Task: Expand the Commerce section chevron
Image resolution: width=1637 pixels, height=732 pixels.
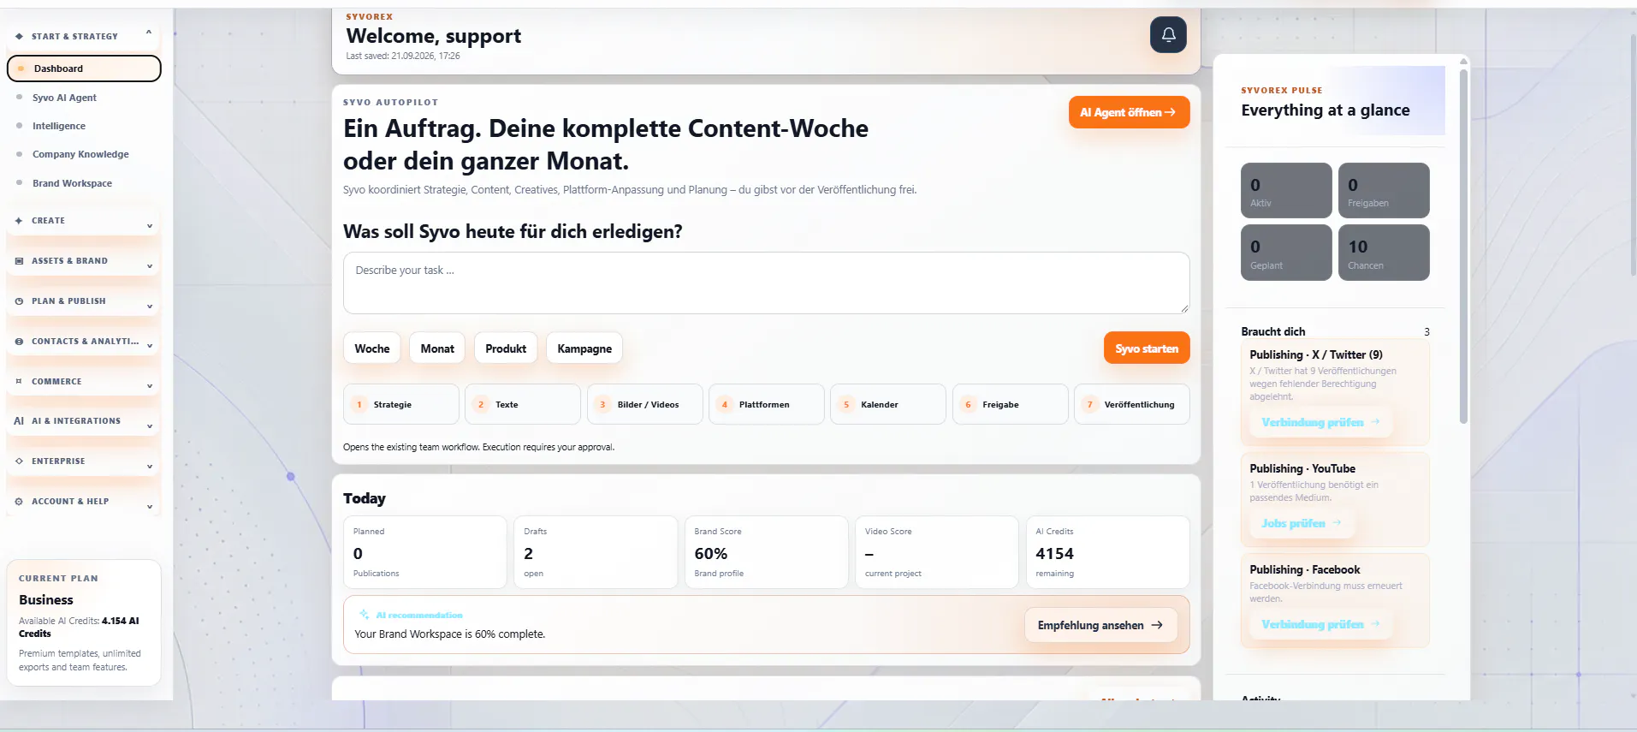Action: point(150,386)
